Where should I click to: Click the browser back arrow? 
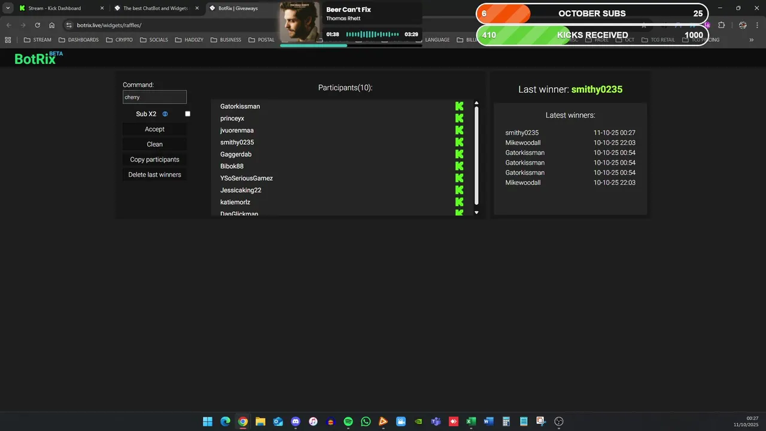coord(8,25)
